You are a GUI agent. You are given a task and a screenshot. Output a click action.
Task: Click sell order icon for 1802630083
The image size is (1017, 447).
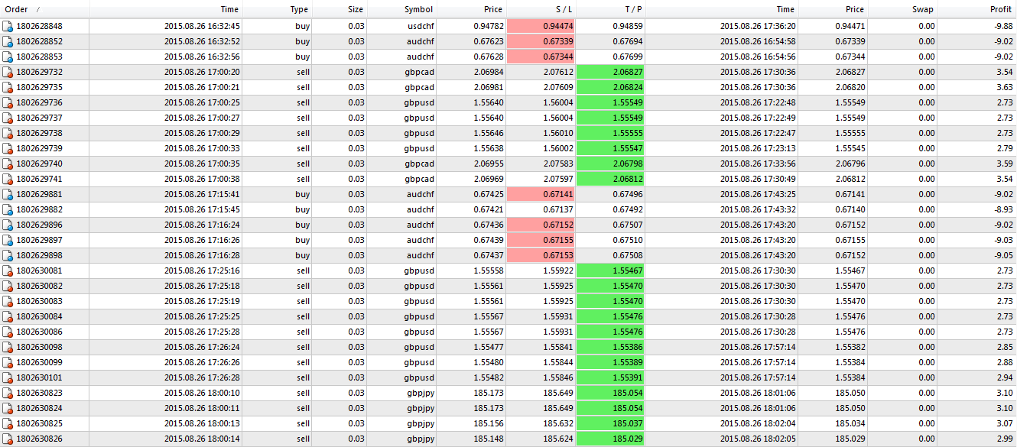coord(8,301)
